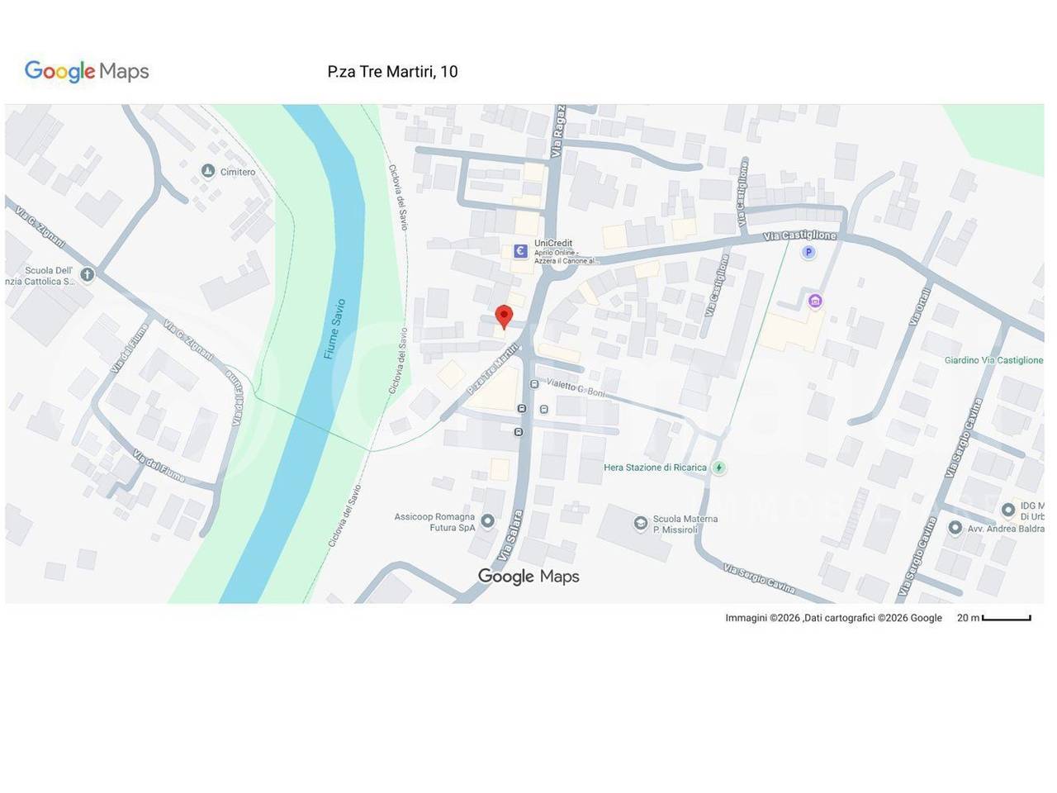Screen dimensions: 1057x793
Task: Select the Hera Stazione di Ricarica charging icon
Action: (x=719, y=468)
